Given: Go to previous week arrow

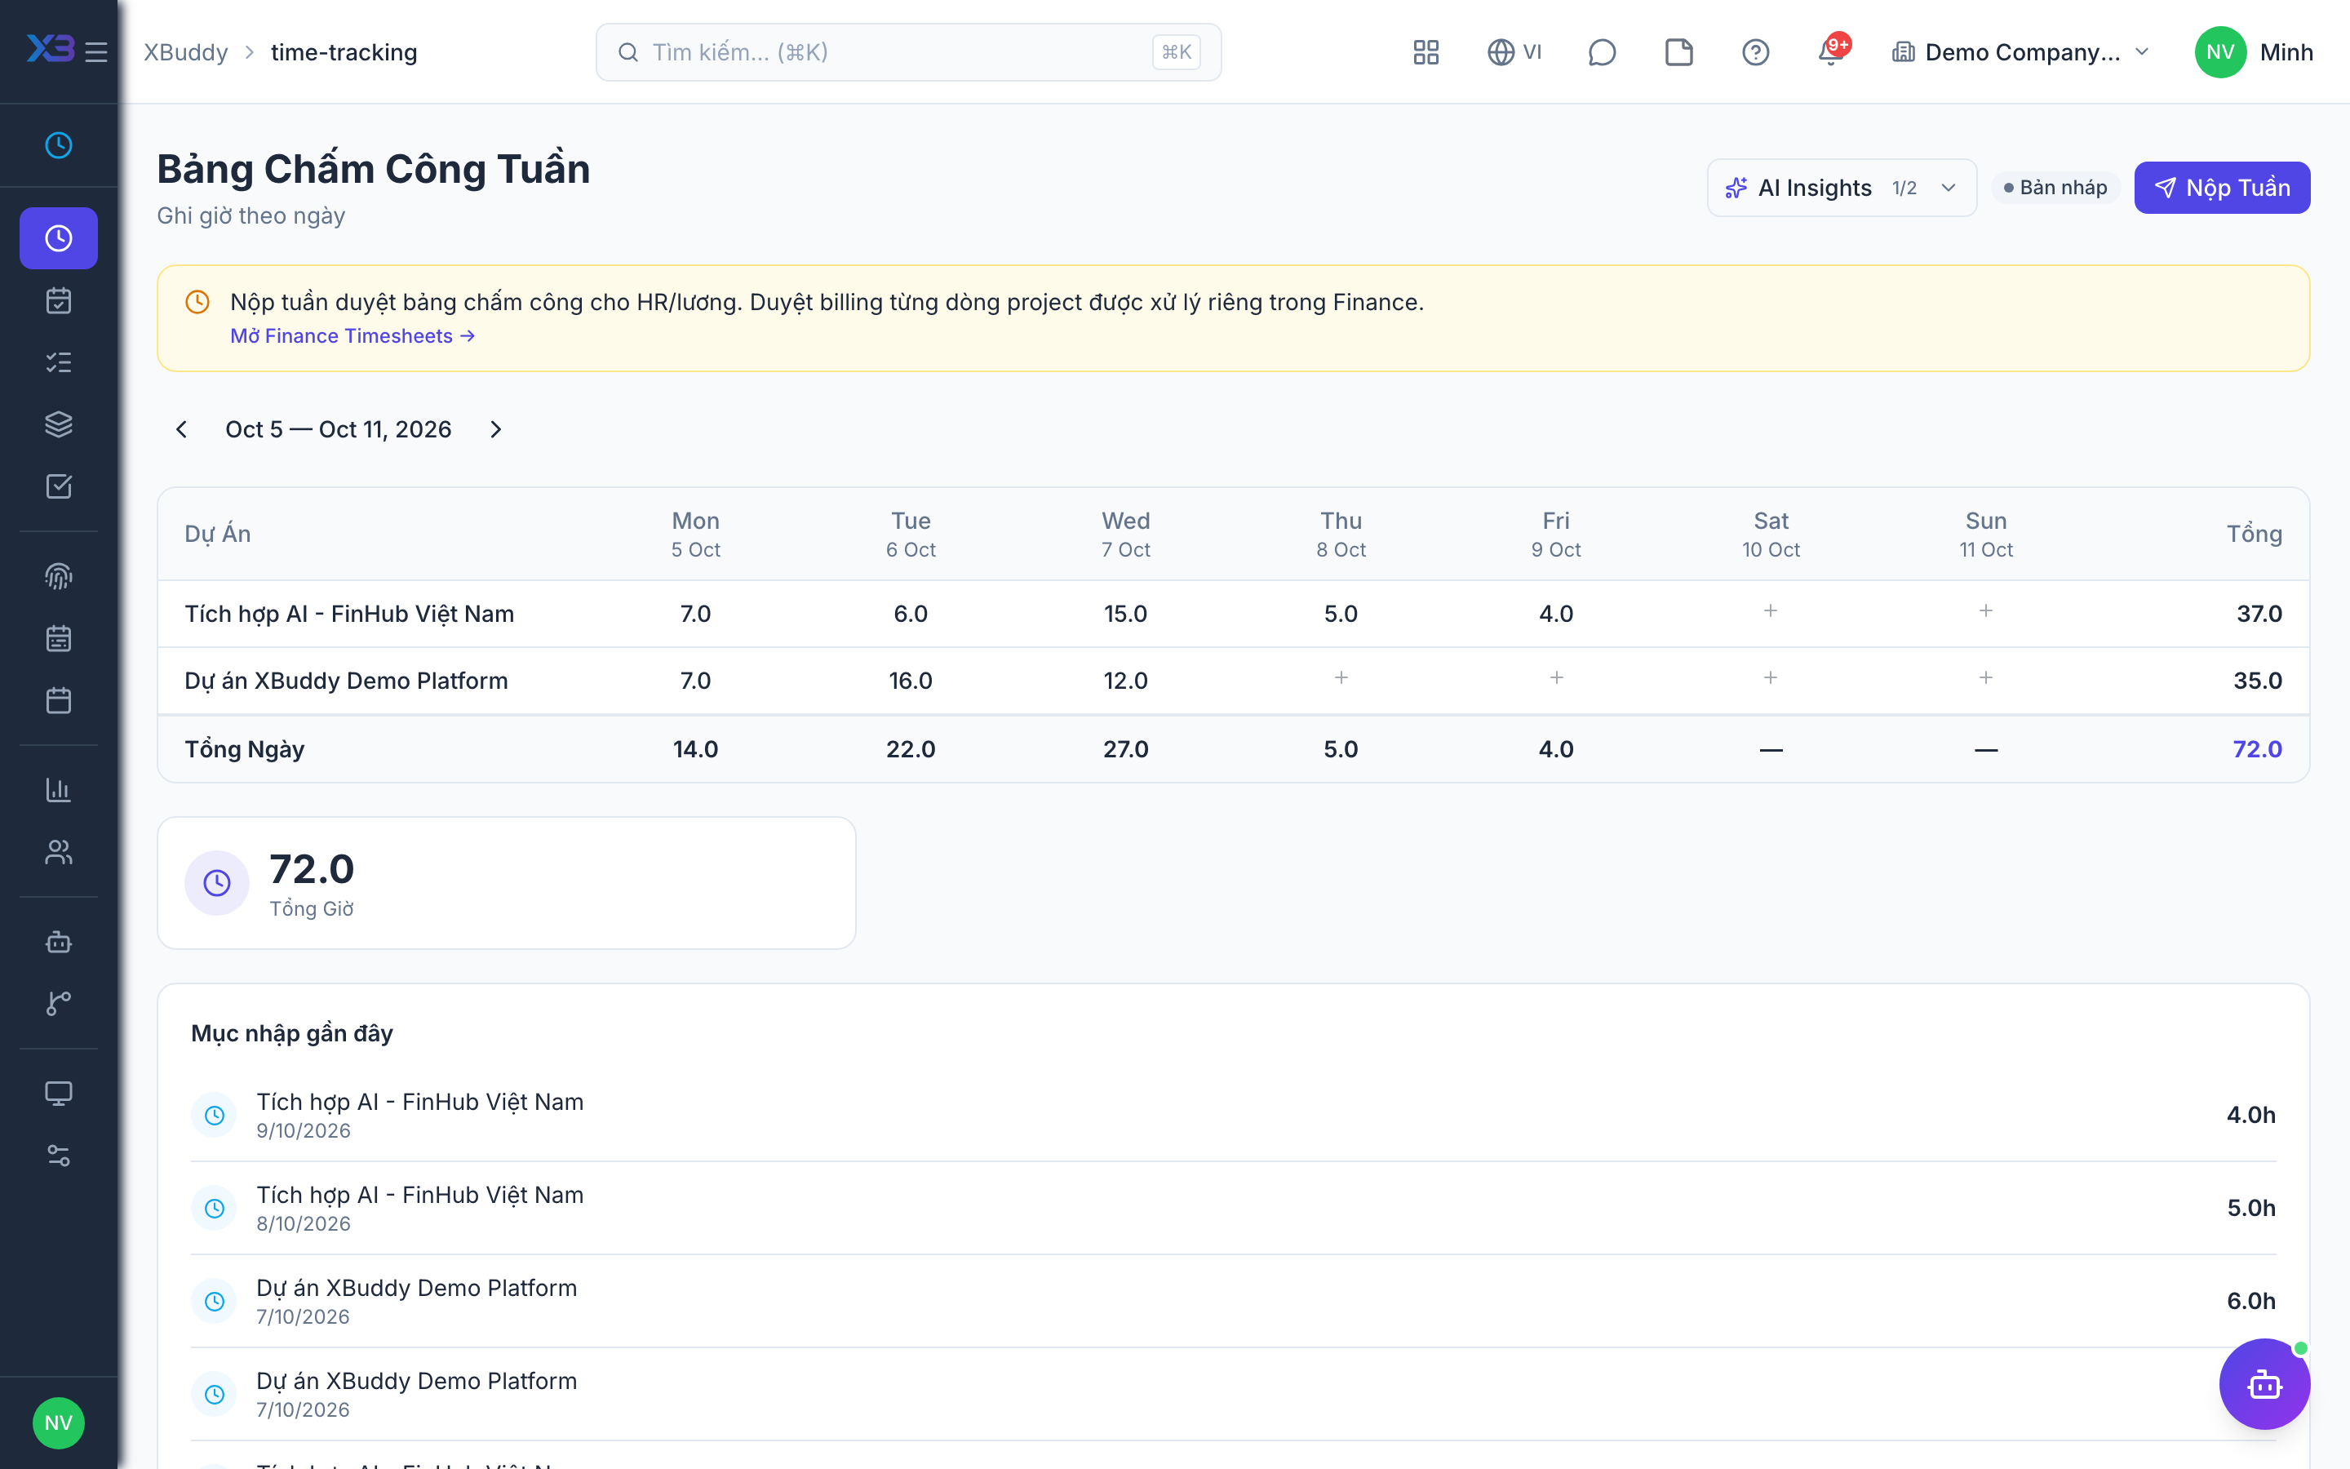Looking at the screenshot, I should point(182,429).
